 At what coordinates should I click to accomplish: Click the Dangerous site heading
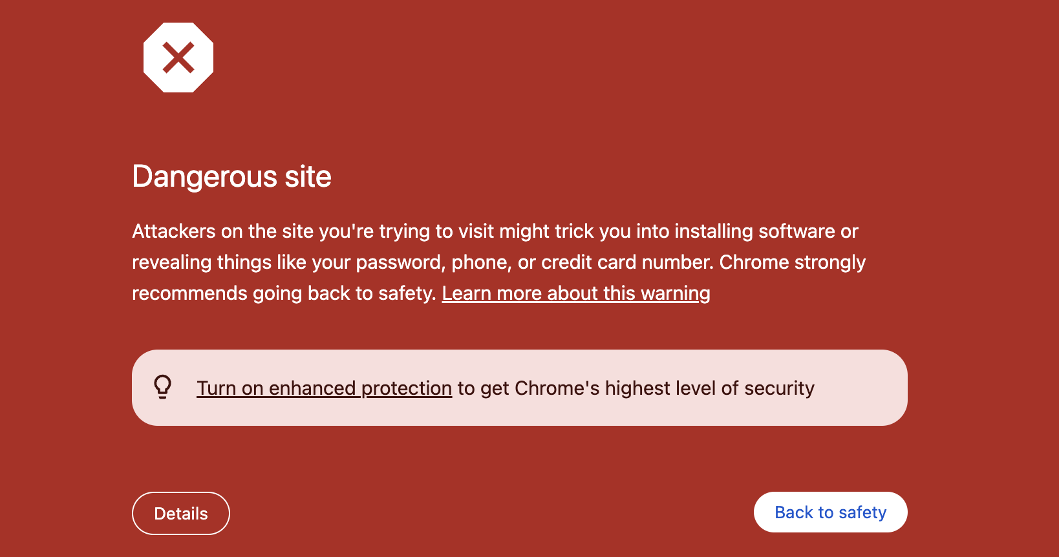(231, 176)
